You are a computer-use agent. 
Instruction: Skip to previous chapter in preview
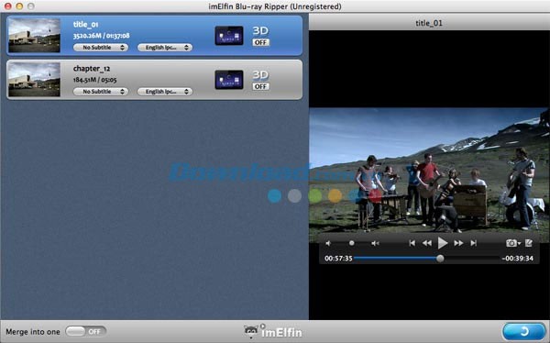coord(412,243)
